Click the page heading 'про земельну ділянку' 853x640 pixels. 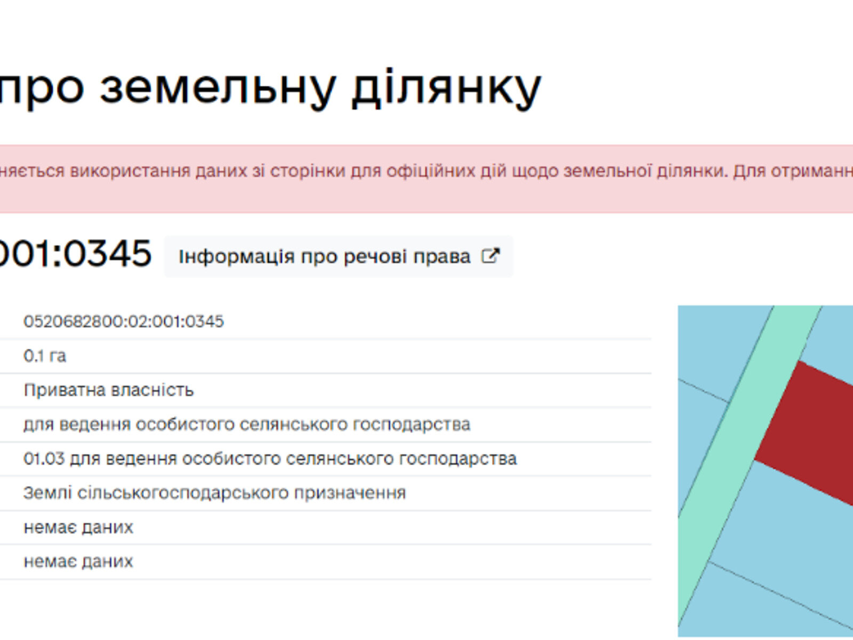click(270, 89)
